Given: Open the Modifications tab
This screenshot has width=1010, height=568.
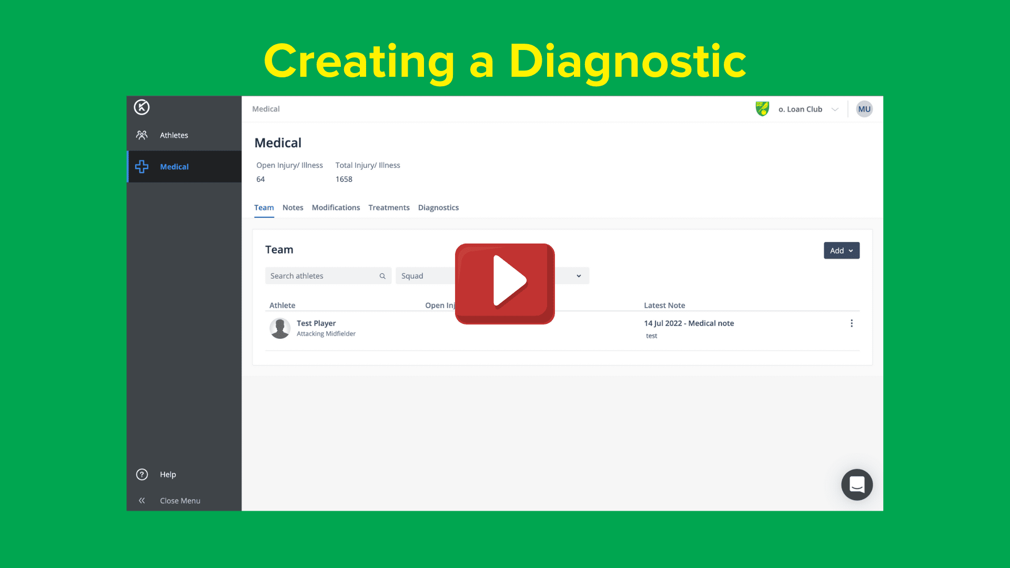Looking at the screenshot, I should coord(336,208).
